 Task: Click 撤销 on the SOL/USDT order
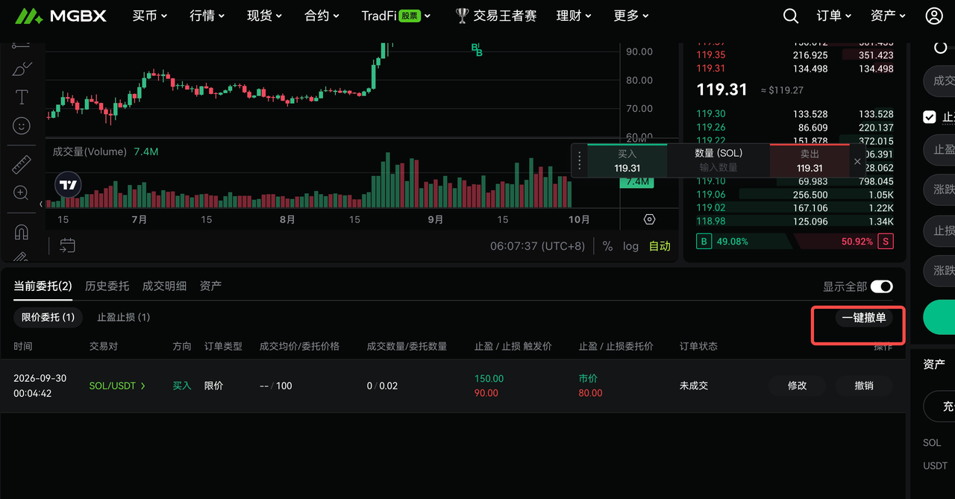point(864,386)
